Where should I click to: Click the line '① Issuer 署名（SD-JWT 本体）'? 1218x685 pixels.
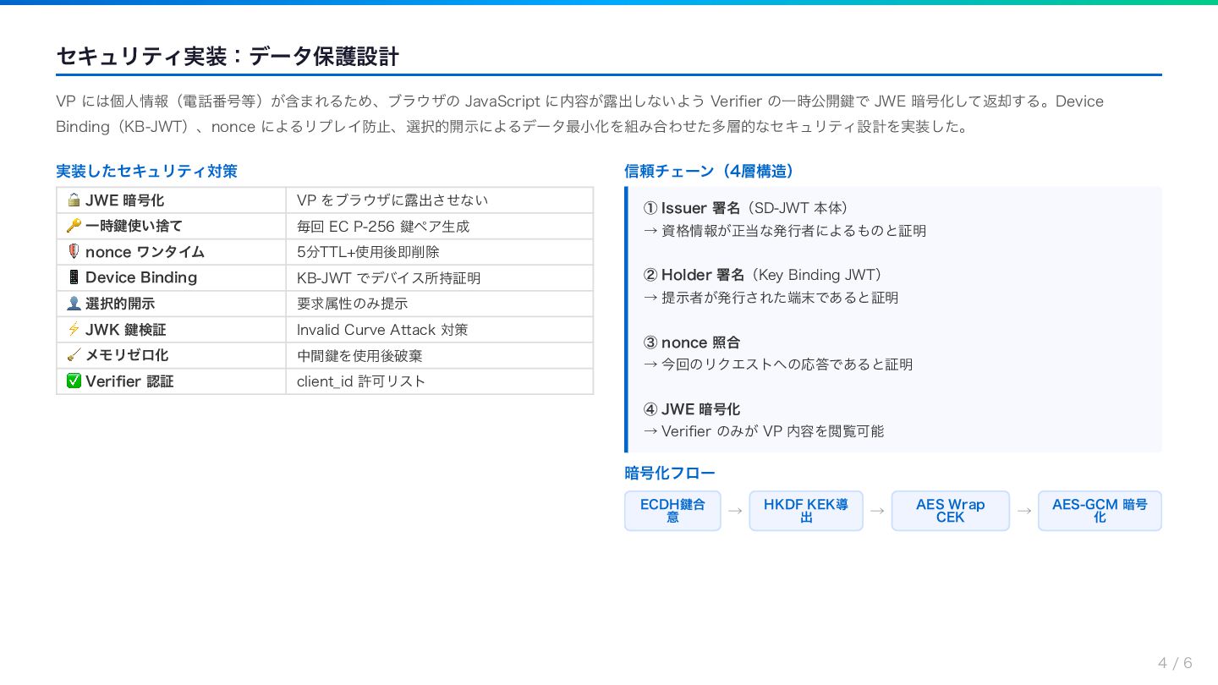749,208
